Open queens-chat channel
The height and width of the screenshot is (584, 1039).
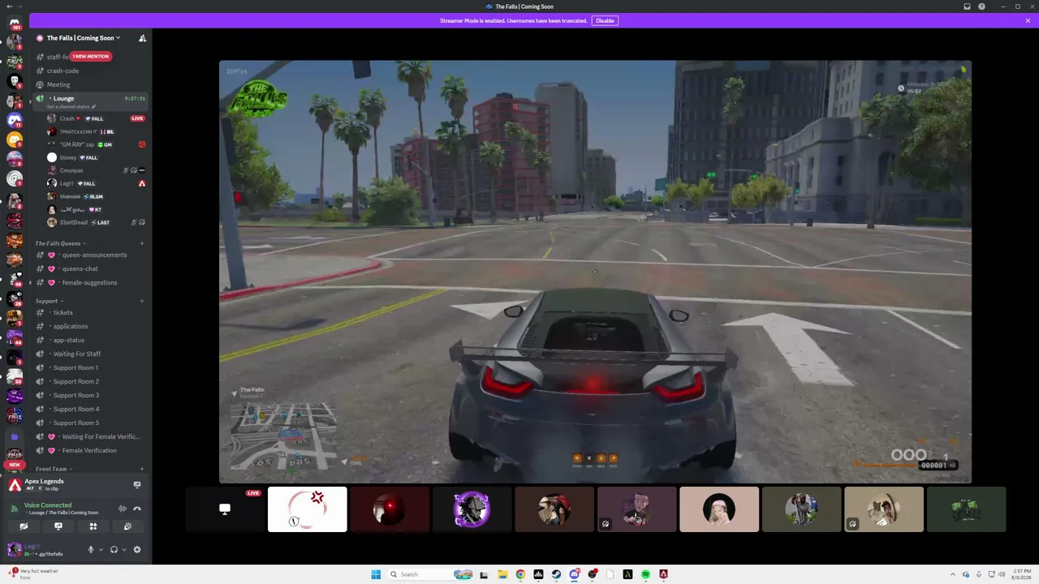point(91,268)
